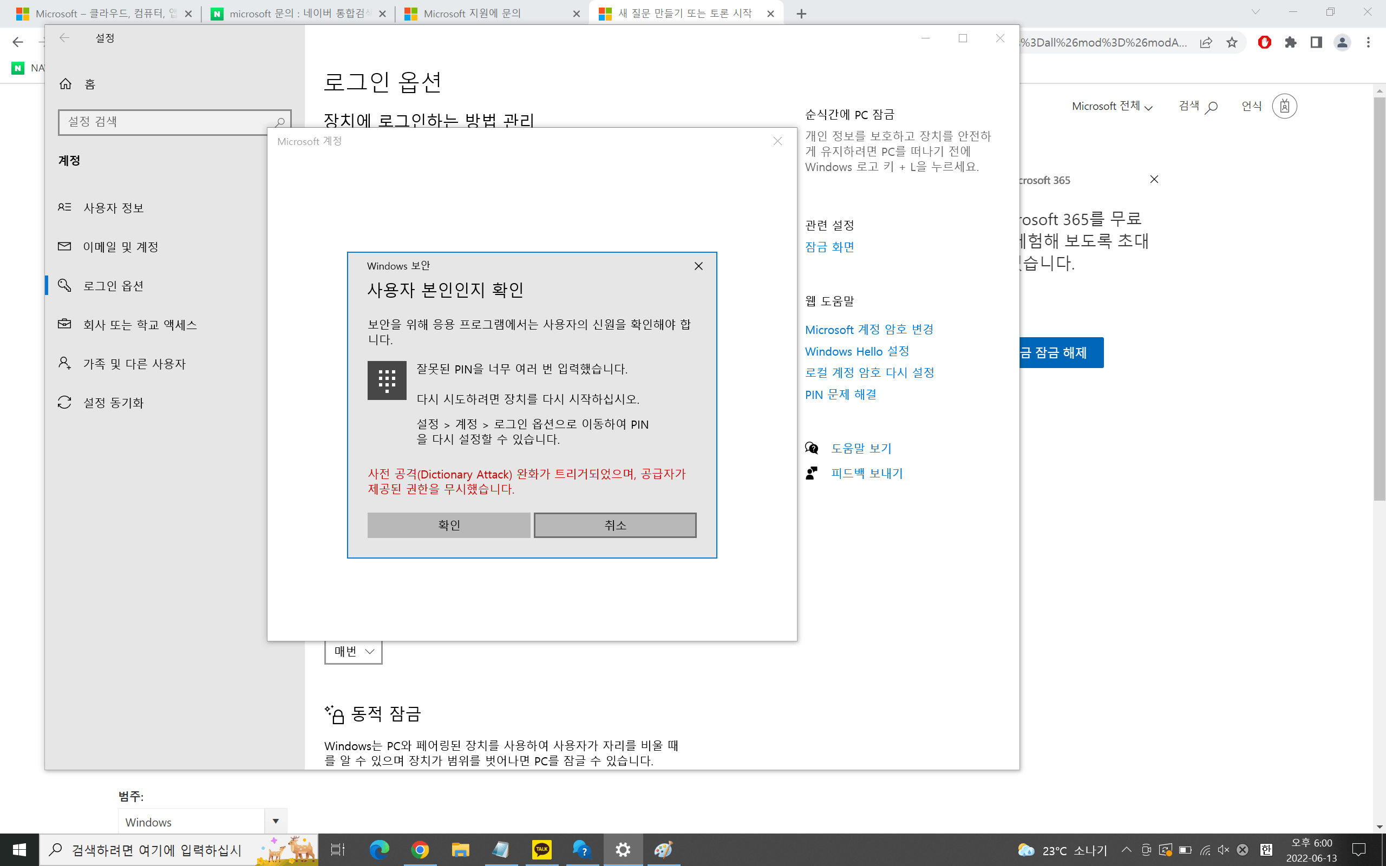Select the 사용자 정보 user icon
The height and width of the screenshot is (866, 1386).
pos(65,207)
